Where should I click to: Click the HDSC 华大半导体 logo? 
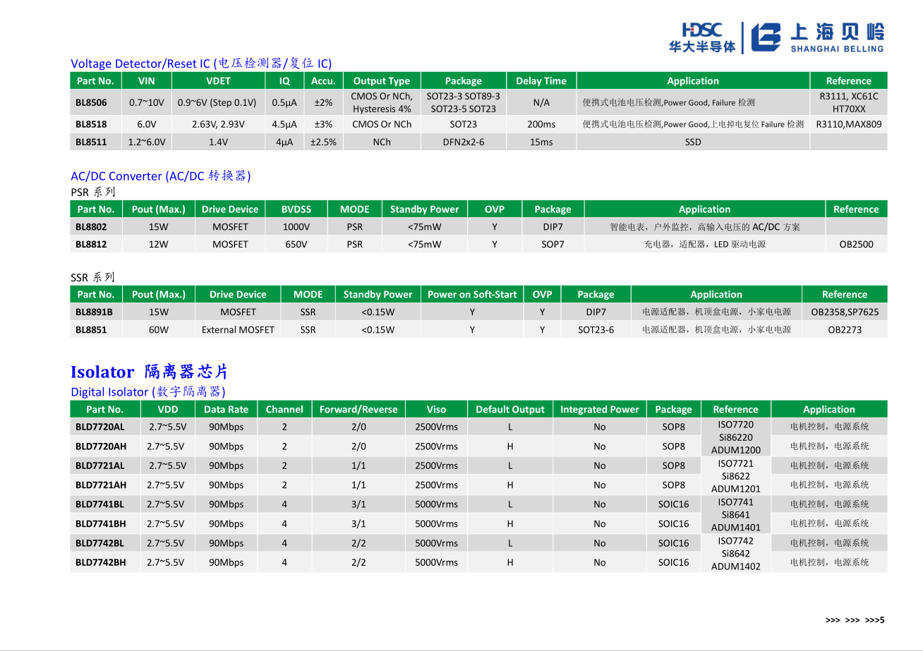pyautogui.click(x=701, y=37)
